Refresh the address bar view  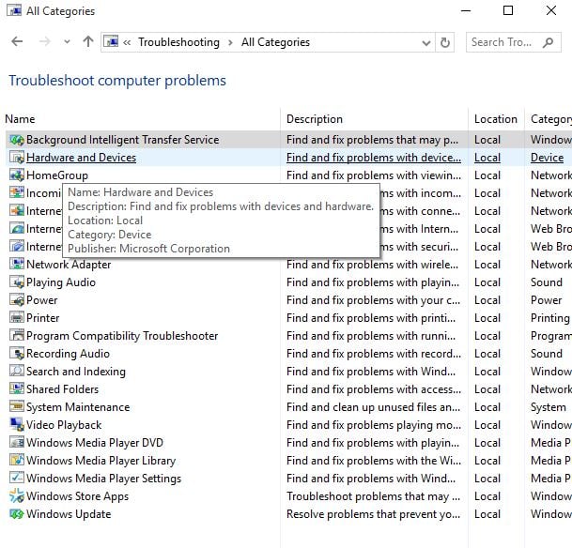444,42
